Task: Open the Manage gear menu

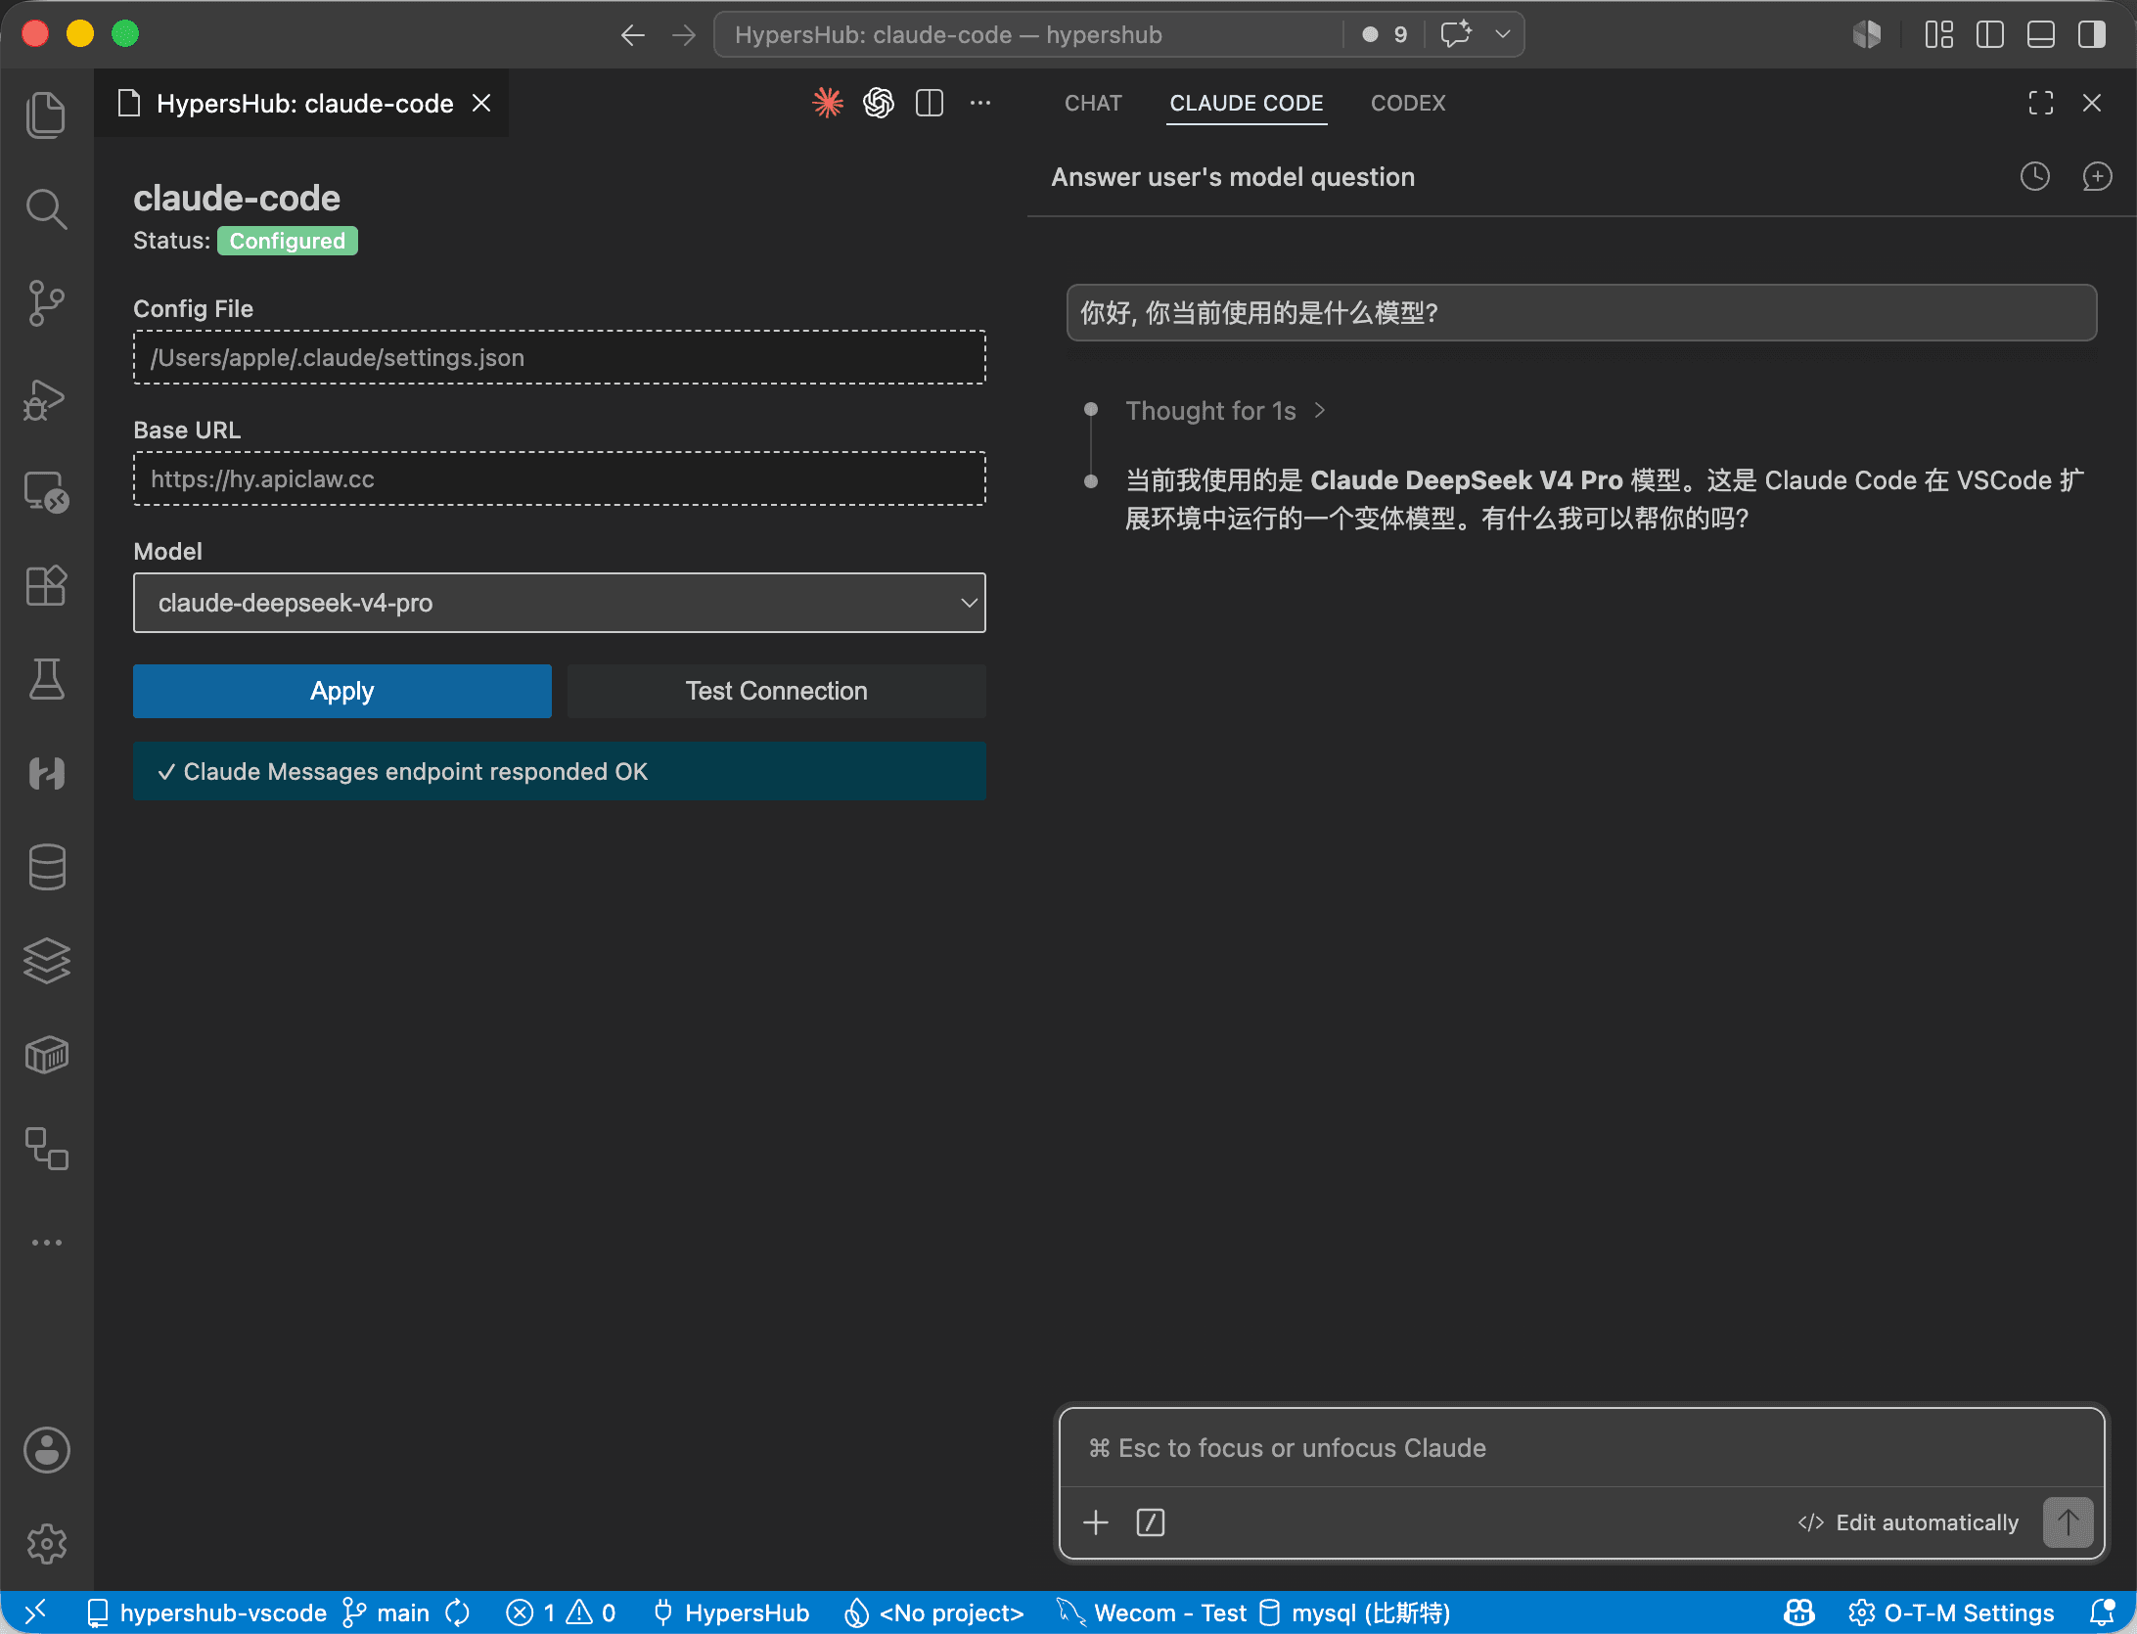Action: [46, 1544]
